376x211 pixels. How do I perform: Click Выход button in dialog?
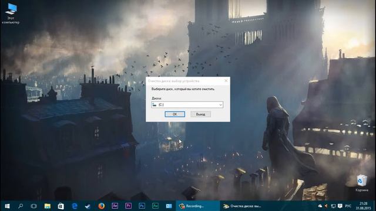(201, 114)
